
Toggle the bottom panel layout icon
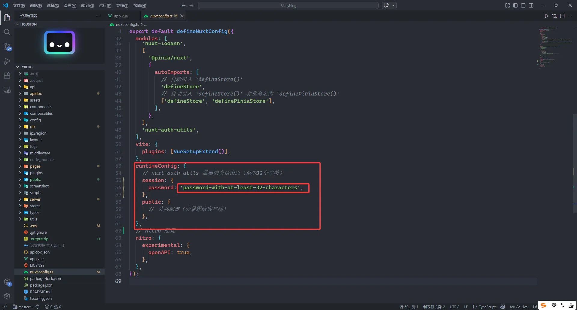point(523,5)
